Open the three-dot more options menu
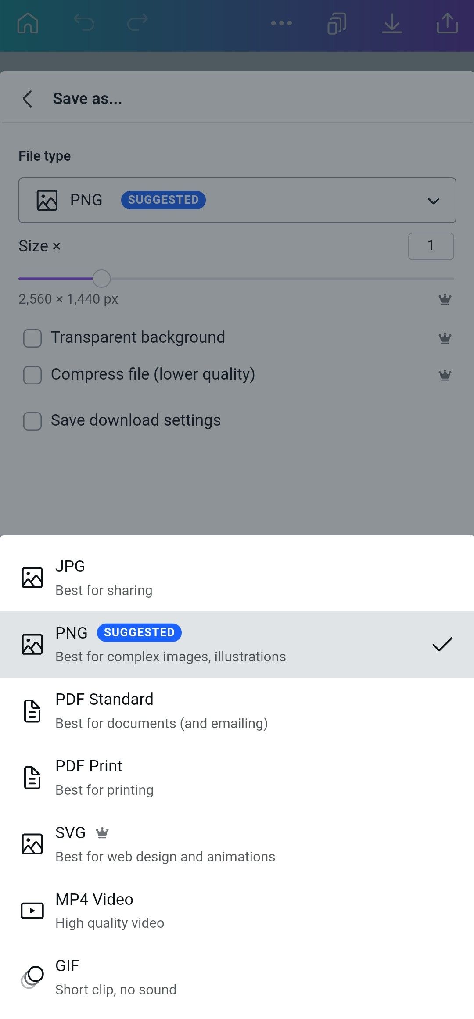This screenshot has height=1019, width=474. tap(281, 23)
